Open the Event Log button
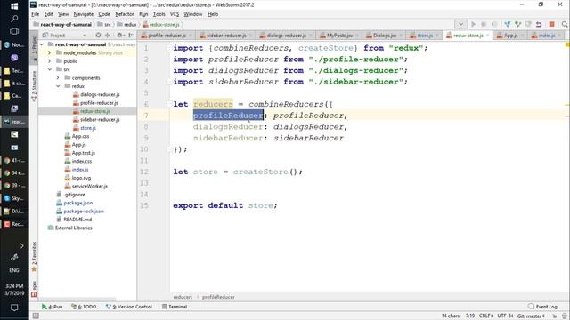Image resolution: width=570 pixels, height=320 pixels. point(542,307)
